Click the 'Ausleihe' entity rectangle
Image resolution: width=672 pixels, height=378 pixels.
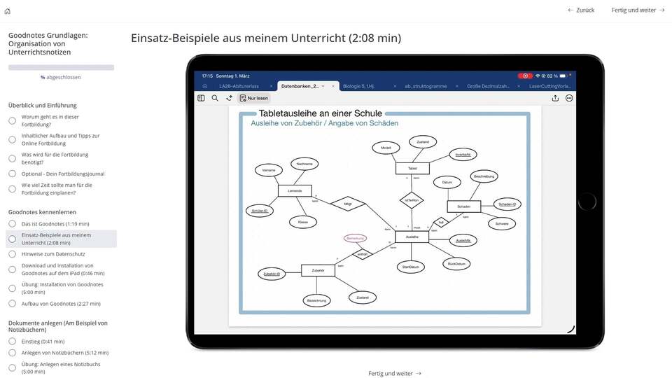[x=412, y=237]
